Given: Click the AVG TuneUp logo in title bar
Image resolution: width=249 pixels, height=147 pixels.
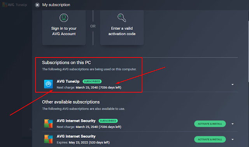Looking at the screenshot, I should (15, 5).
